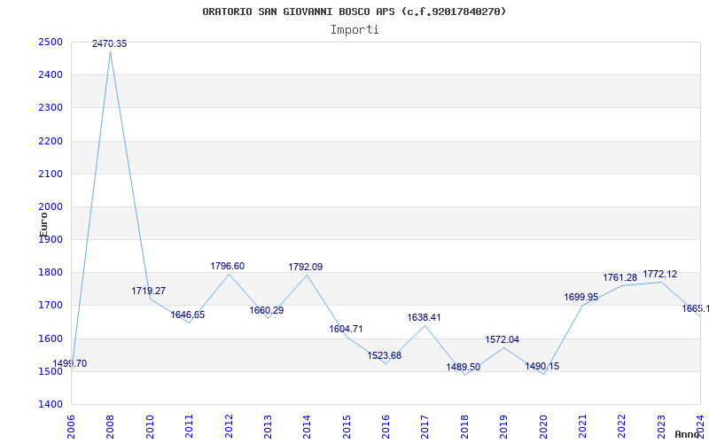Select the 1792.09 data label
Screen dimensions: 709x443
point(306,267)
